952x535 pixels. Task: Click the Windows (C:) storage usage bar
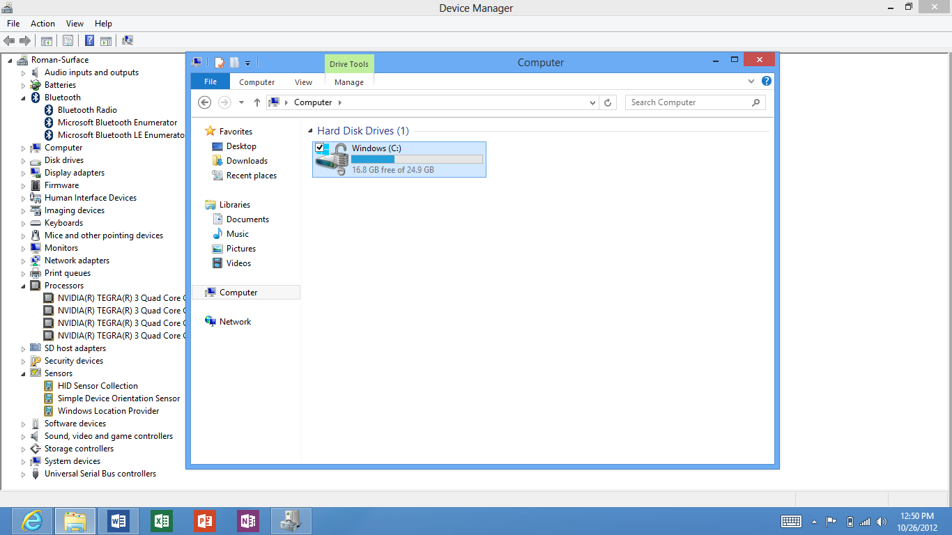(417, 160)
